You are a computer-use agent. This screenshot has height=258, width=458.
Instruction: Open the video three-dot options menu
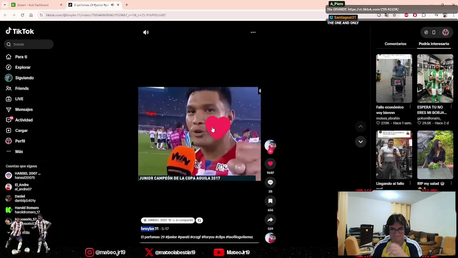click(253, 32)
